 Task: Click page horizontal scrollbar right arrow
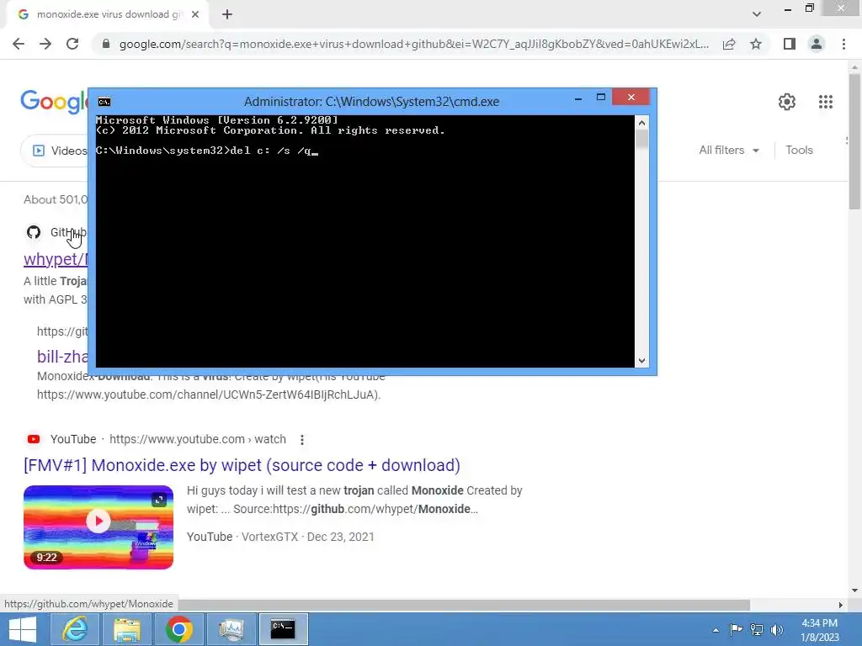click(841, 604)
